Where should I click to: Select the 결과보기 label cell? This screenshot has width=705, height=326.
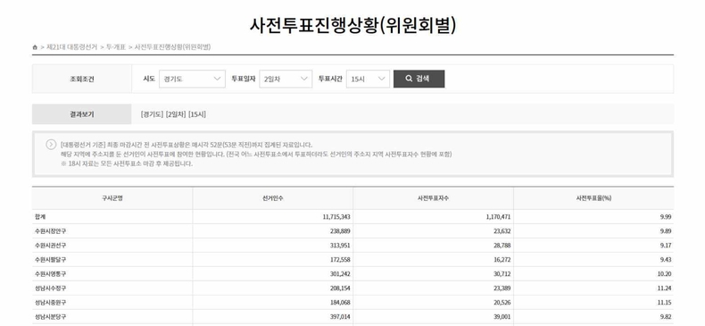coord(82,114)
